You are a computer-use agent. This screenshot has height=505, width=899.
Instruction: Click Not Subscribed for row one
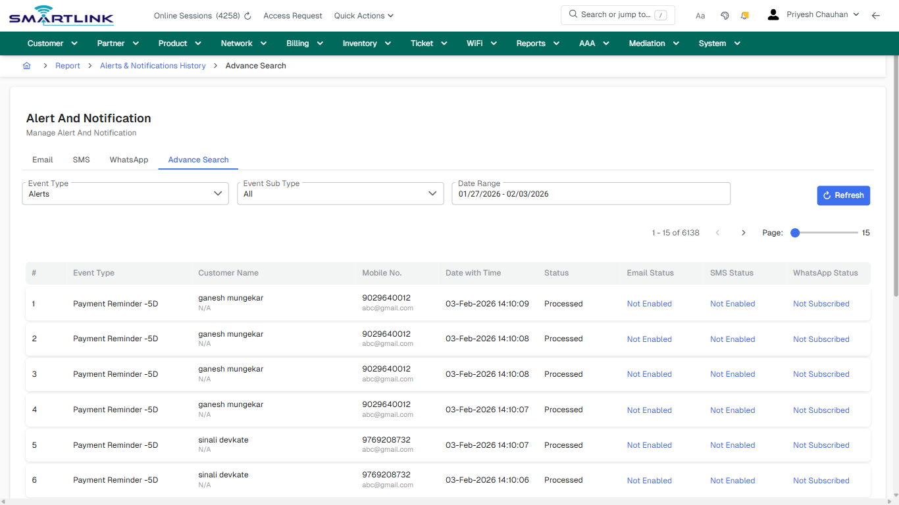(821, 303)
